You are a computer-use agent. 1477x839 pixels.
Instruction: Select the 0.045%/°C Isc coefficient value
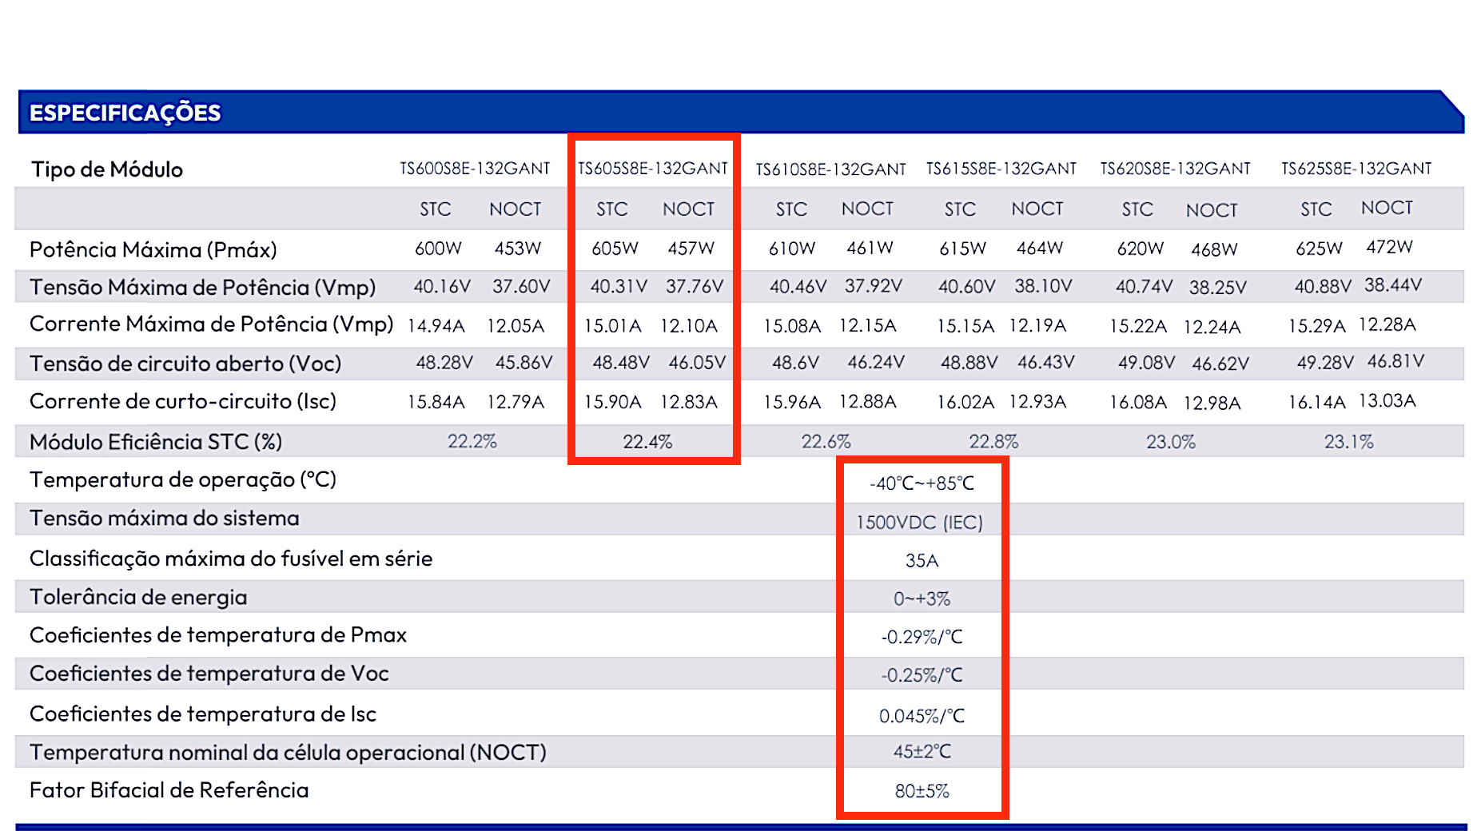922,716
